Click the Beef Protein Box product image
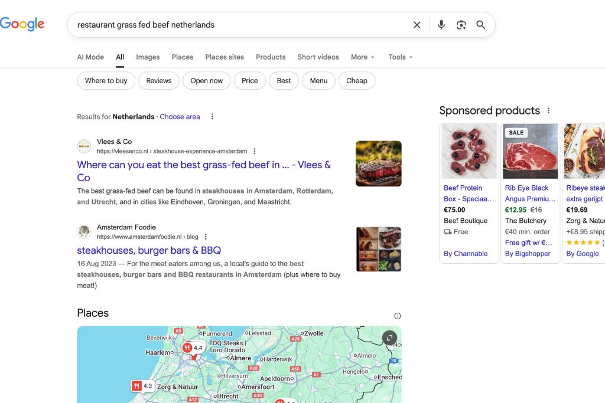This screenshot has height=403, width=605. (469, 152)
